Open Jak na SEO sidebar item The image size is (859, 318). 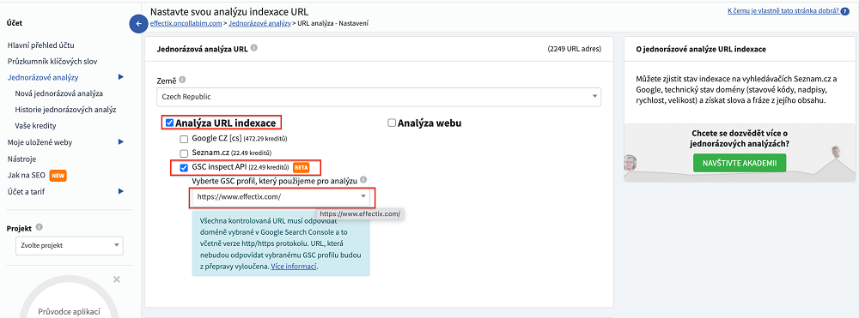[x=27, y=176]
